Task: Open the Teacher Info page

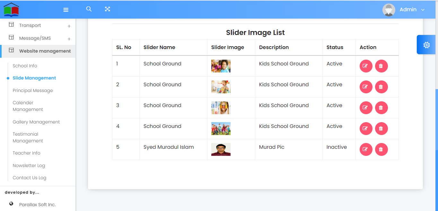Action: 26,153
